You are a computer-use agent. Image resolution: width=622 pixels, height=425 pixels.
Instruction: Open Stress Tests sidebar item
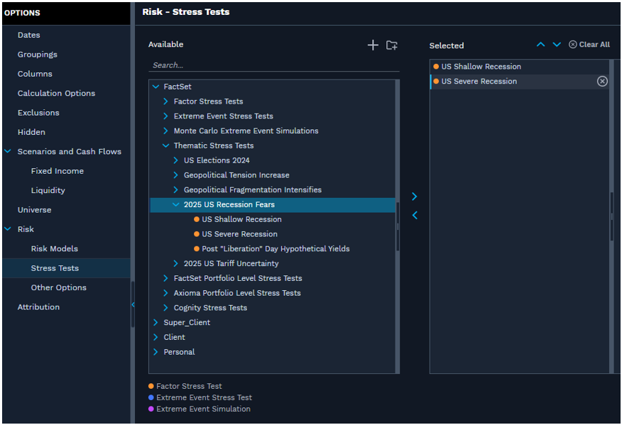[x=55, y=268]
